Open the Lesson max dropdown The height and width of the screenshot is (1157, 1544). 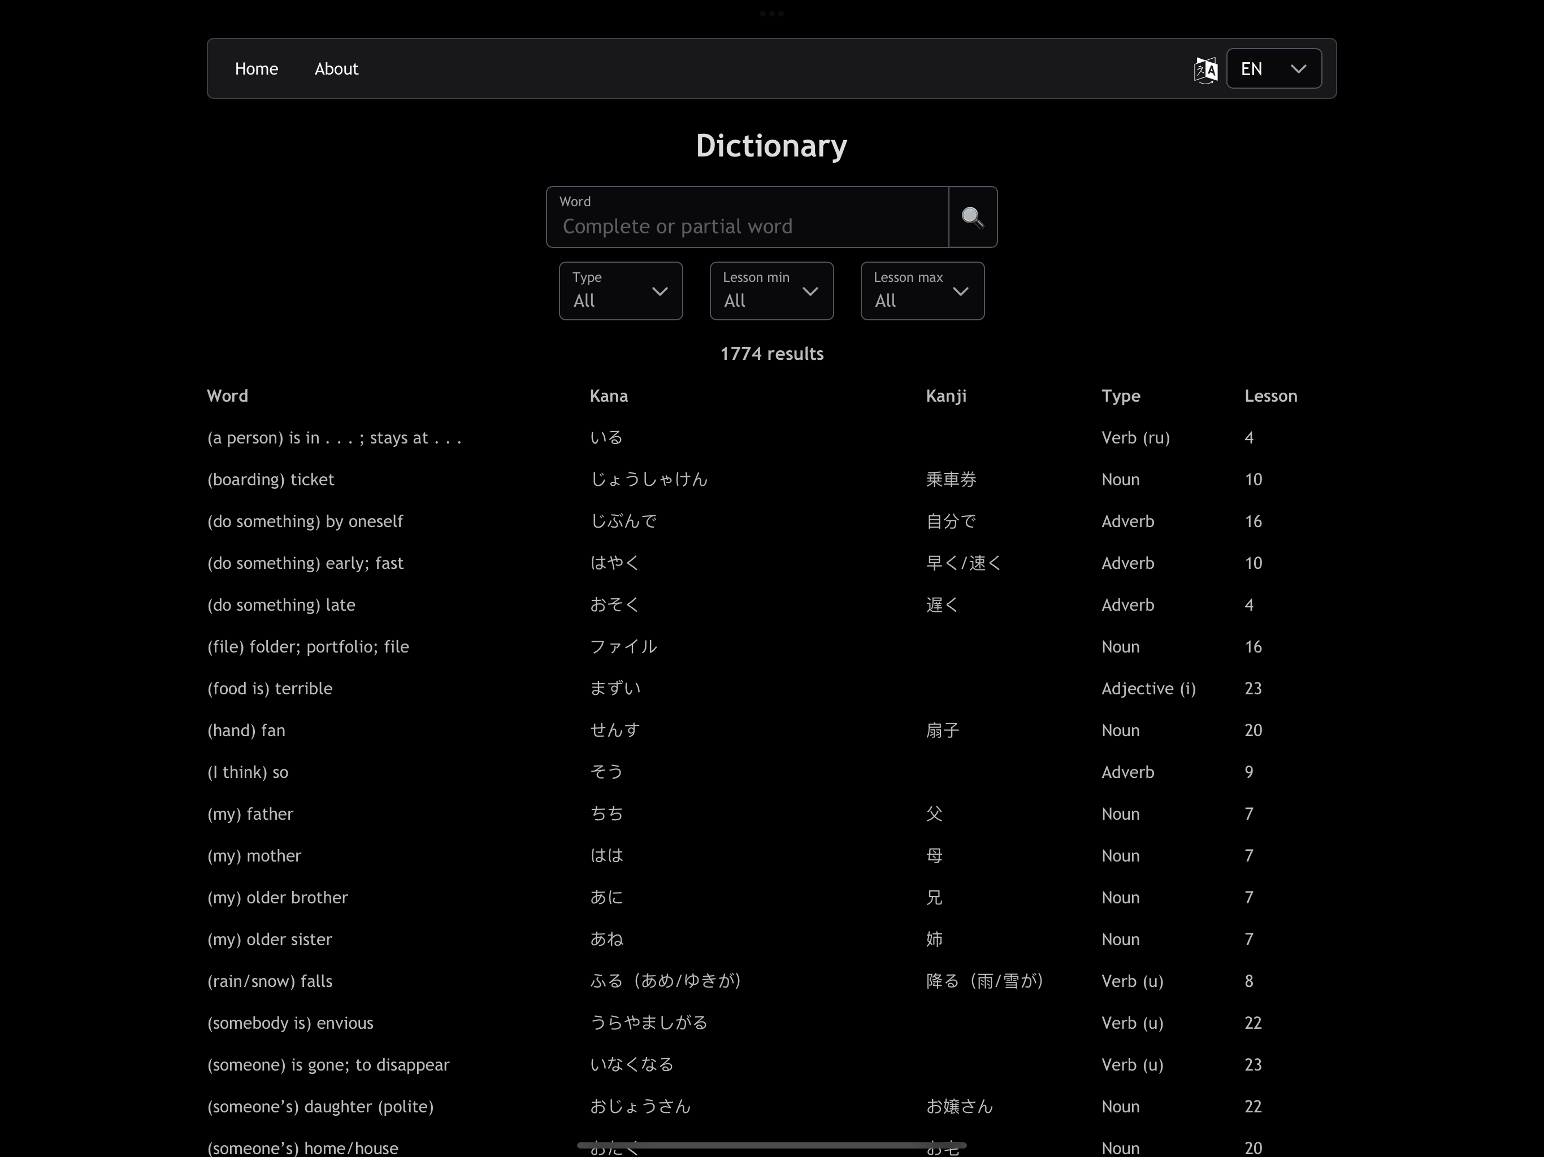click(921, 291)
